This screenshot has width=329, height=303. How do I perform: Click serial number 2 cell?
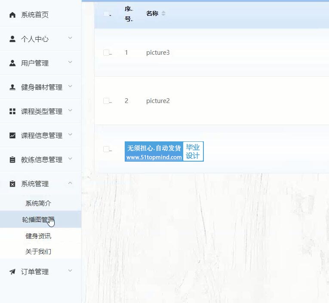[126, 101]
